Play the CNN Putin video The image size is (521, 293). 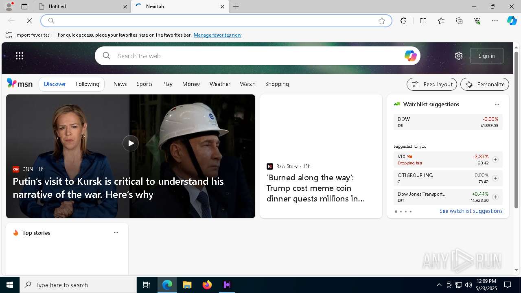pyautogui.click(x=131, y=143)
